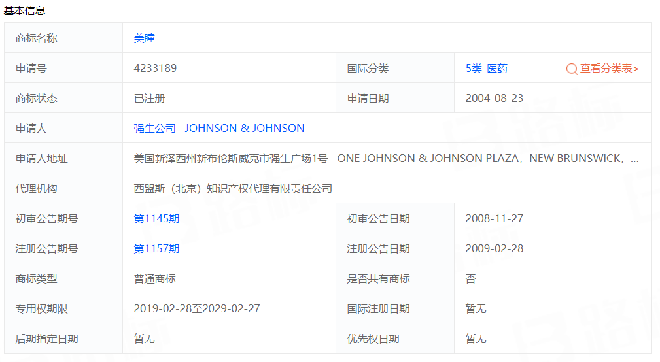This screenshot has width=660, height=362.
Task: Click the registration announcement date 2009-02-28
Action: (x=494, y=248)
